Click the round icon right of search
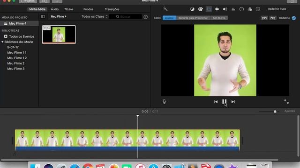Screen dimensions: 300x168 146,17
